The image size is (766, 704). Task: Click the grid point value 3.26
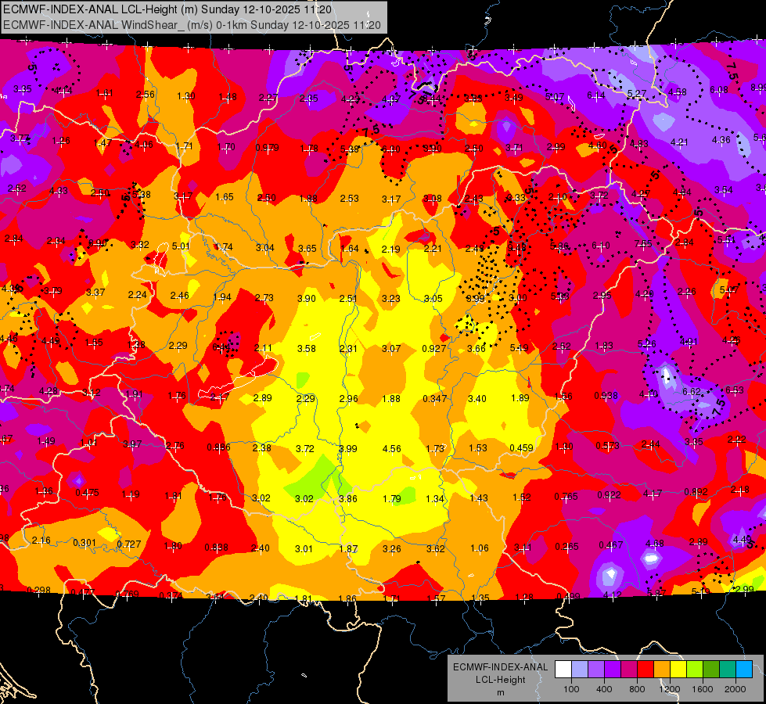pos(392,548)
